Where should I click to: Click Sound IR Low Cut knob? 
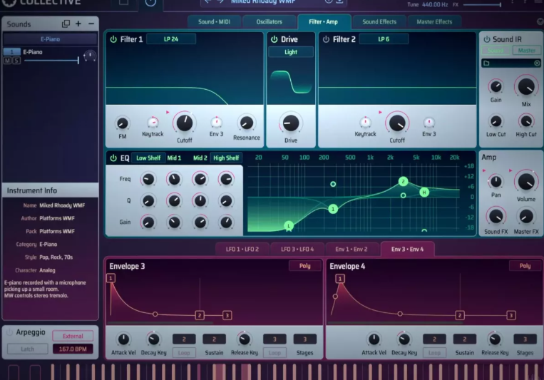pos(496,121)
